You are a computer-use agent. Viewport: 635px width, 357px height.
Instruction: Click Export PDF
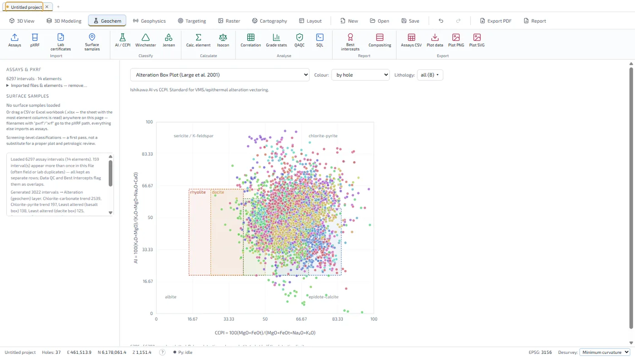(x=495, y=21)
